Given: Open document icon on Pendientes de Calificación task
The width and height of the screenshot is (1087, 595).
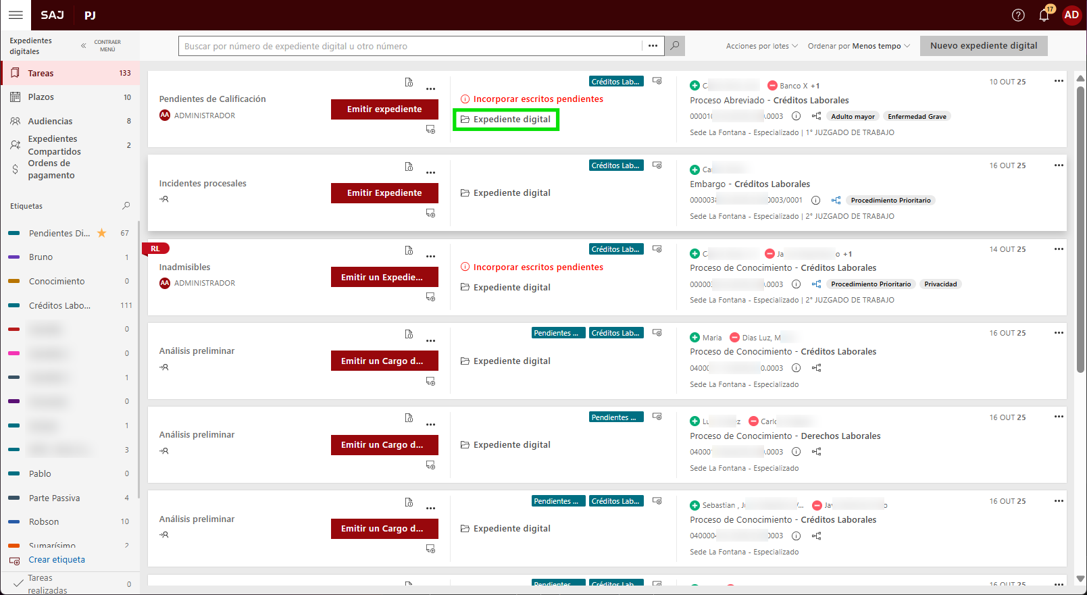Looking at the screenshot, I should [x=409, y=82].
